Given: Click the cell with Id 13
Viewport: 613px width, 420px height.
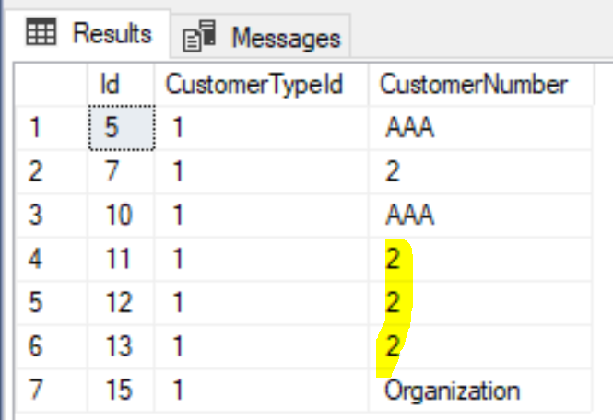Looking at the screenshot, I should pos(122,346).
